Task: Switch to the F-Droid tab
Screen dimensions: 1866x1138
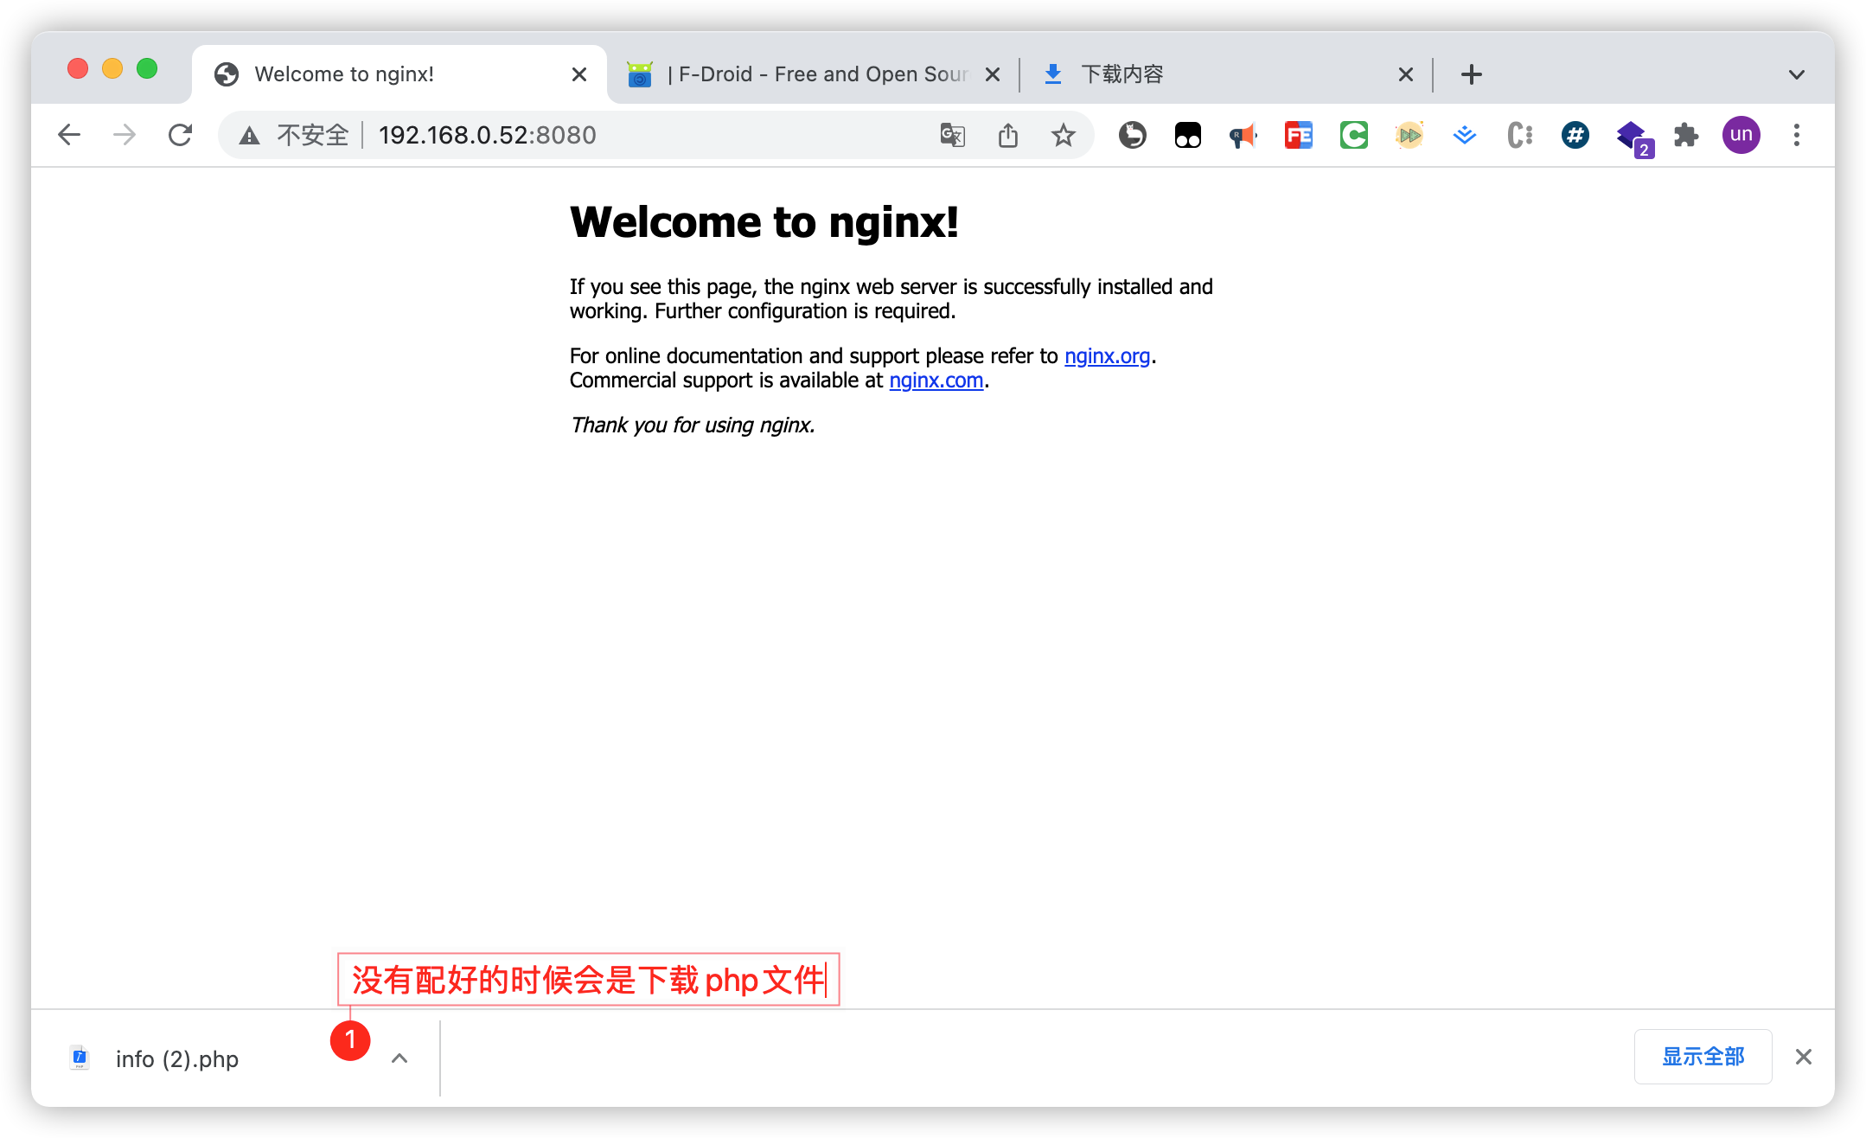Action: (x=804, y=74)
